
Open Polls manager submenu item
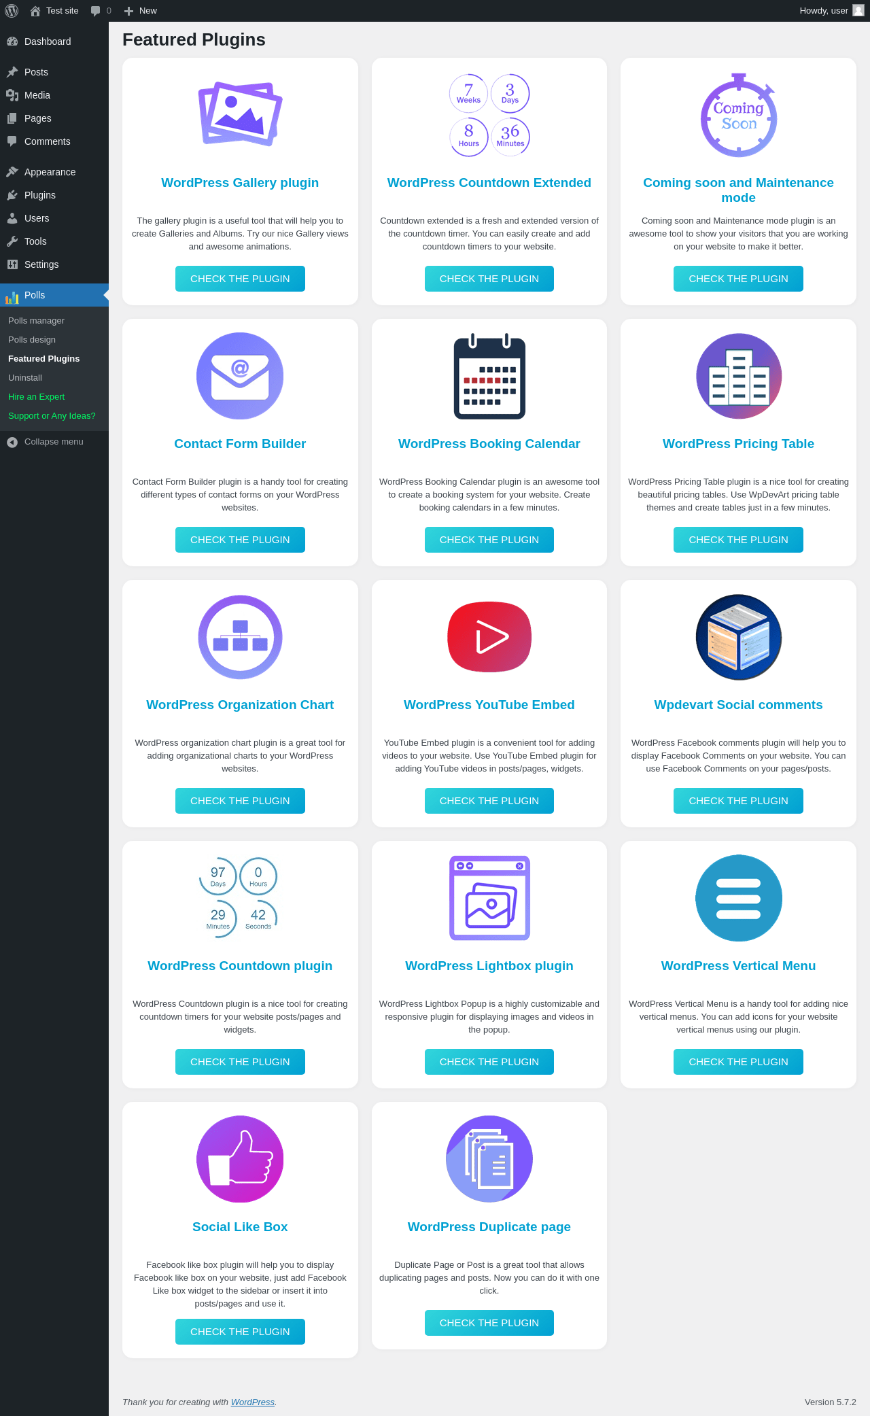click(x=37, y=321)
